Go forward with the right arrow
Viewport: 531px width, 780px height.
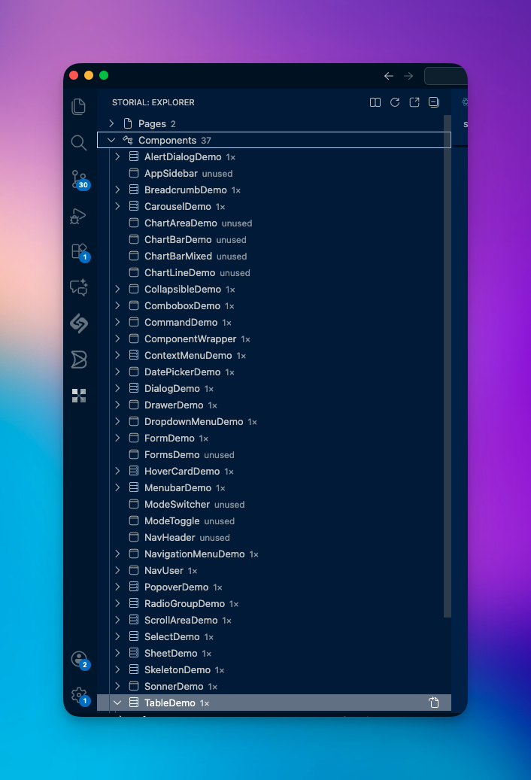pos(408,76)
